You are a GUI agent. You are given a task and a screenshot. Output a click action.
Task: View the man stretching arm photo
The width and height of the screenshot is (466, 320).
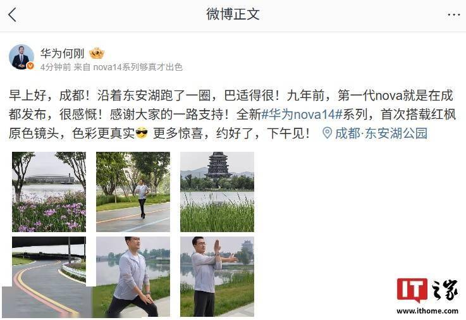point(218,276)
